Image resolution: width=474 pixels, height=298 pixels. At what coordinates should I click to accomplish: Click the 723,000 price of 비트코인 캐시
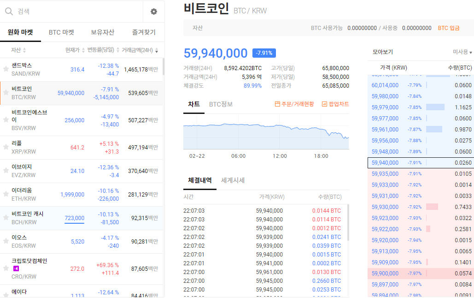click(74, 218)
